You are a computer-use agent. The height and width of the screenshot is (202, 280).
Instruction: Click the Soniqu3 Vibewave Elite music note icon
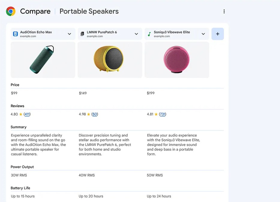pos(149,34)
